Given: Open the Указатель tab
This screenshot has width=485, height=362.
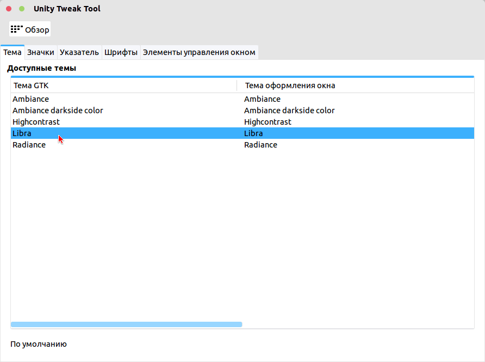Looking at the screenshot, I should (x=79, y=52).
